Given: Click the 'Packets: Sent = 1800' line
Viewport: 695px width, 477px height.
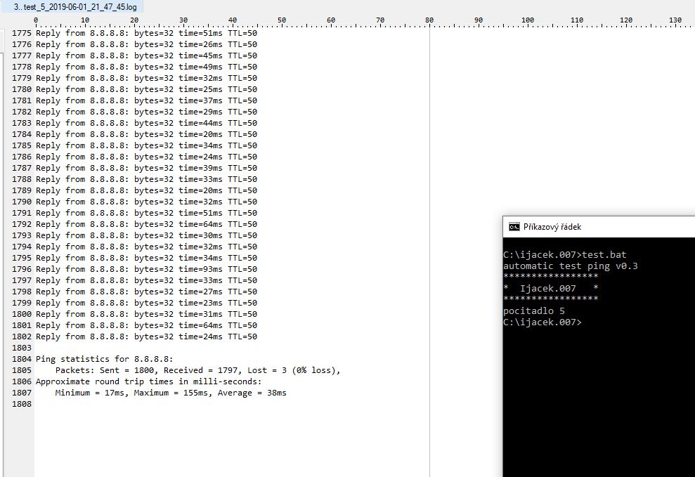Looking at the screenshot, I should coord(197,370).
